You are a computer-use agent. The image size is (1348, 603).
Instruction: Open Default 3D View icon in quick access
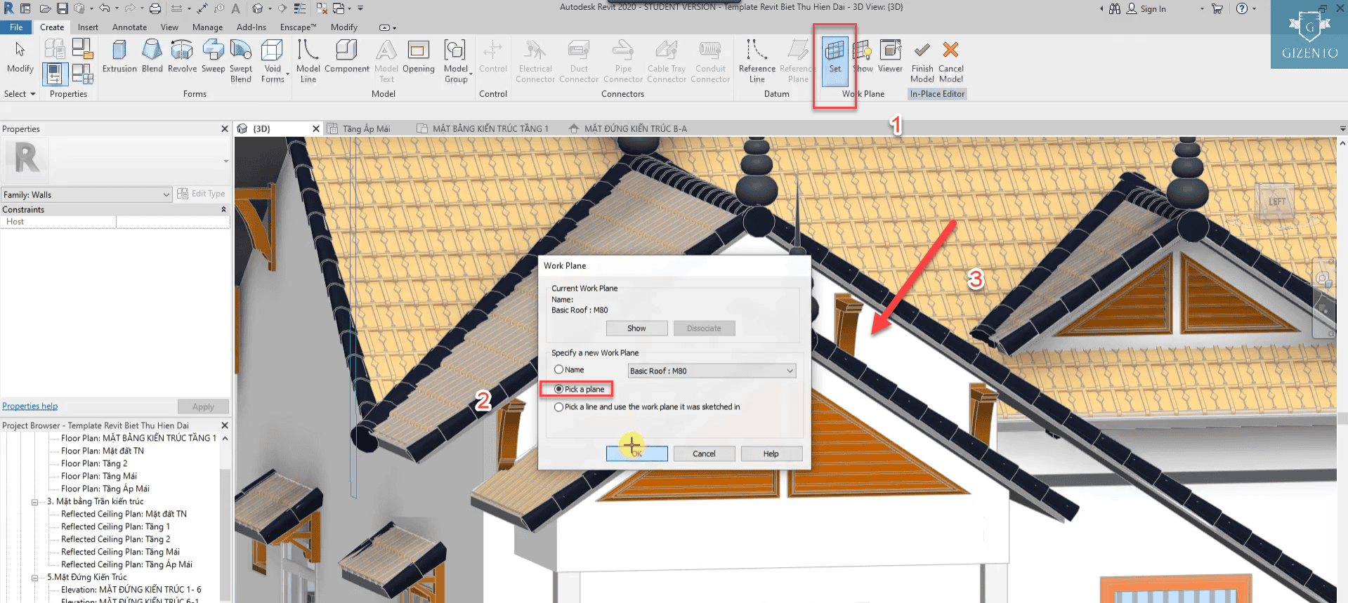click(x=258, y=8)
